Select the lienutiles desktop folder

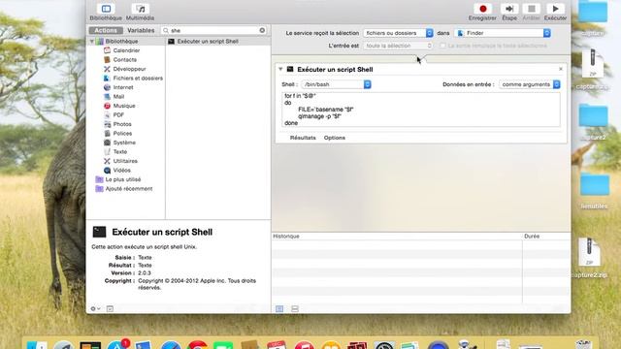tap(594, 191)
